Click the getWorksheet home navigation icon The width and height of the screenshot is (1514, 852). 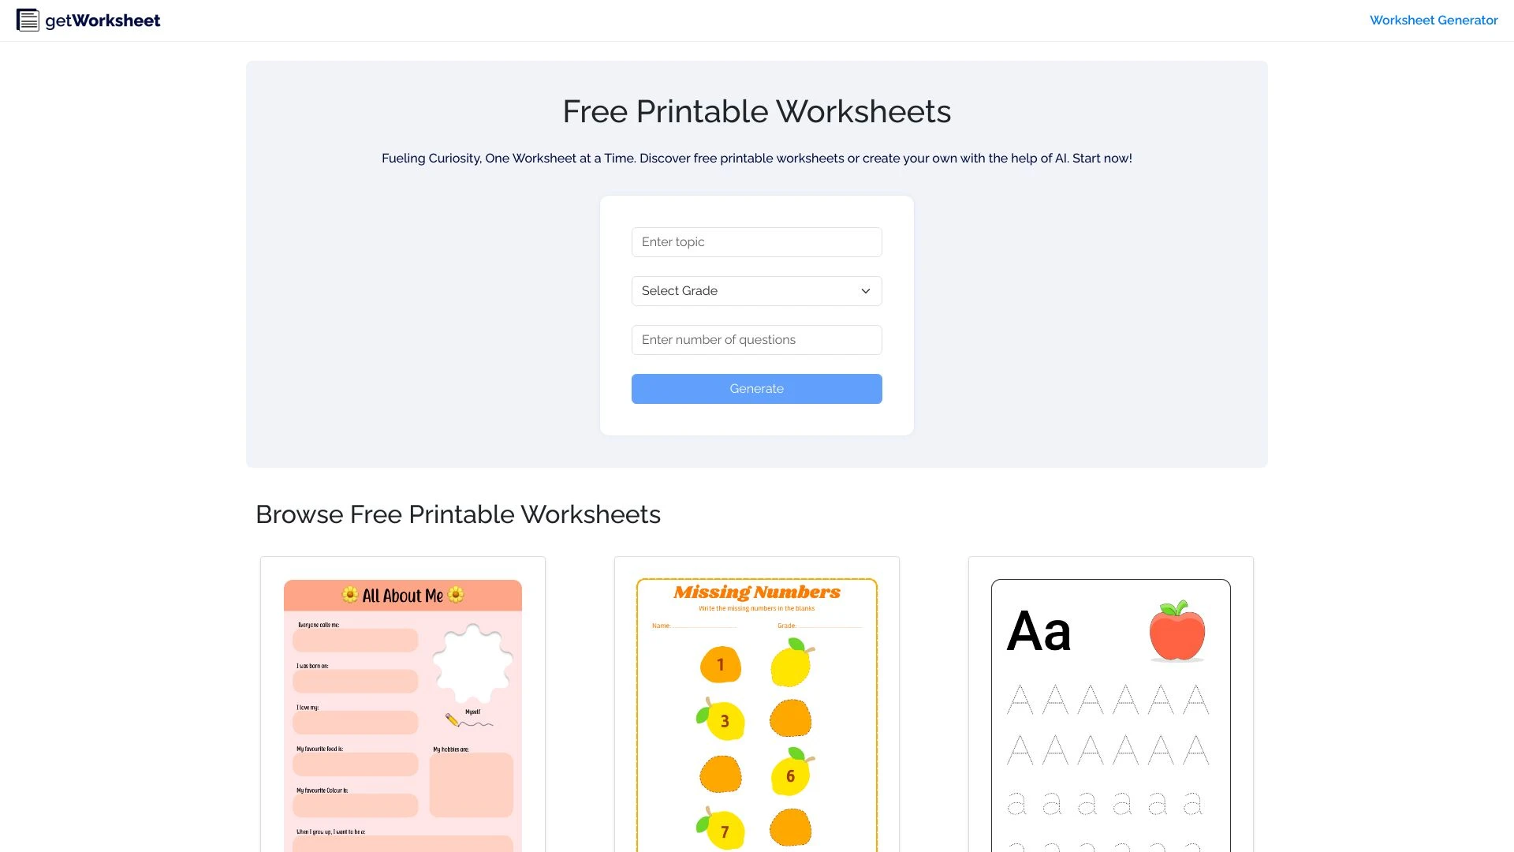tap(26, 20)
